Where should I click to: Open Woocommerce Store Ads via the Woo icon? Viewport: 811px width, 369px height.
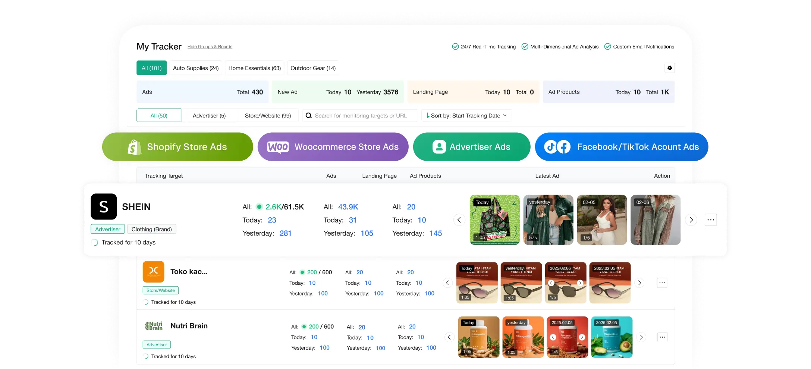(278, 146)
